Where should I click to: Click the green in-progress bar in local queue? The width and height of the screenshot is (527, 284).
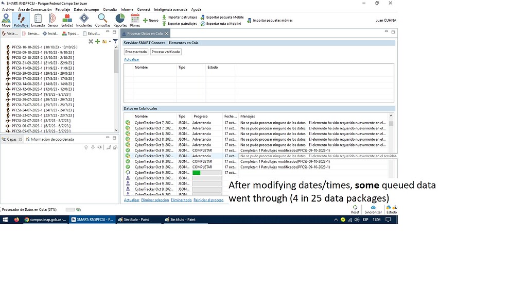pyautogui.click(x=196, y=173)
